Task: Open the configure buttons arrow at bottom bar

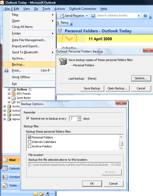Action: coord(53,194)
